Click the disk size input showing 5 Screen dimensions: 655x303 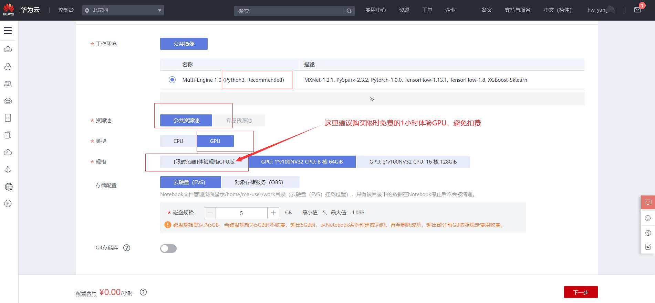(241, 213)
